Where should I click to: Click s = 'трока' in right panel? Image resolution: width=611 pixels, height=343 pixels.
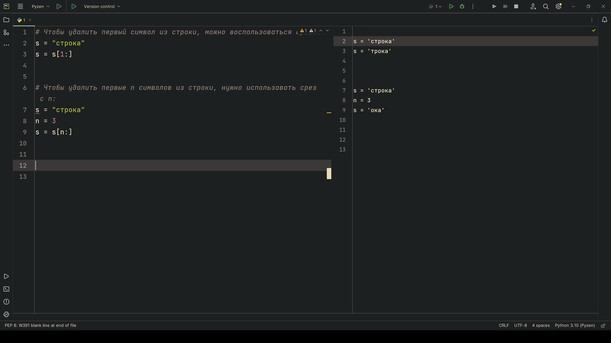tap(372, 51)
